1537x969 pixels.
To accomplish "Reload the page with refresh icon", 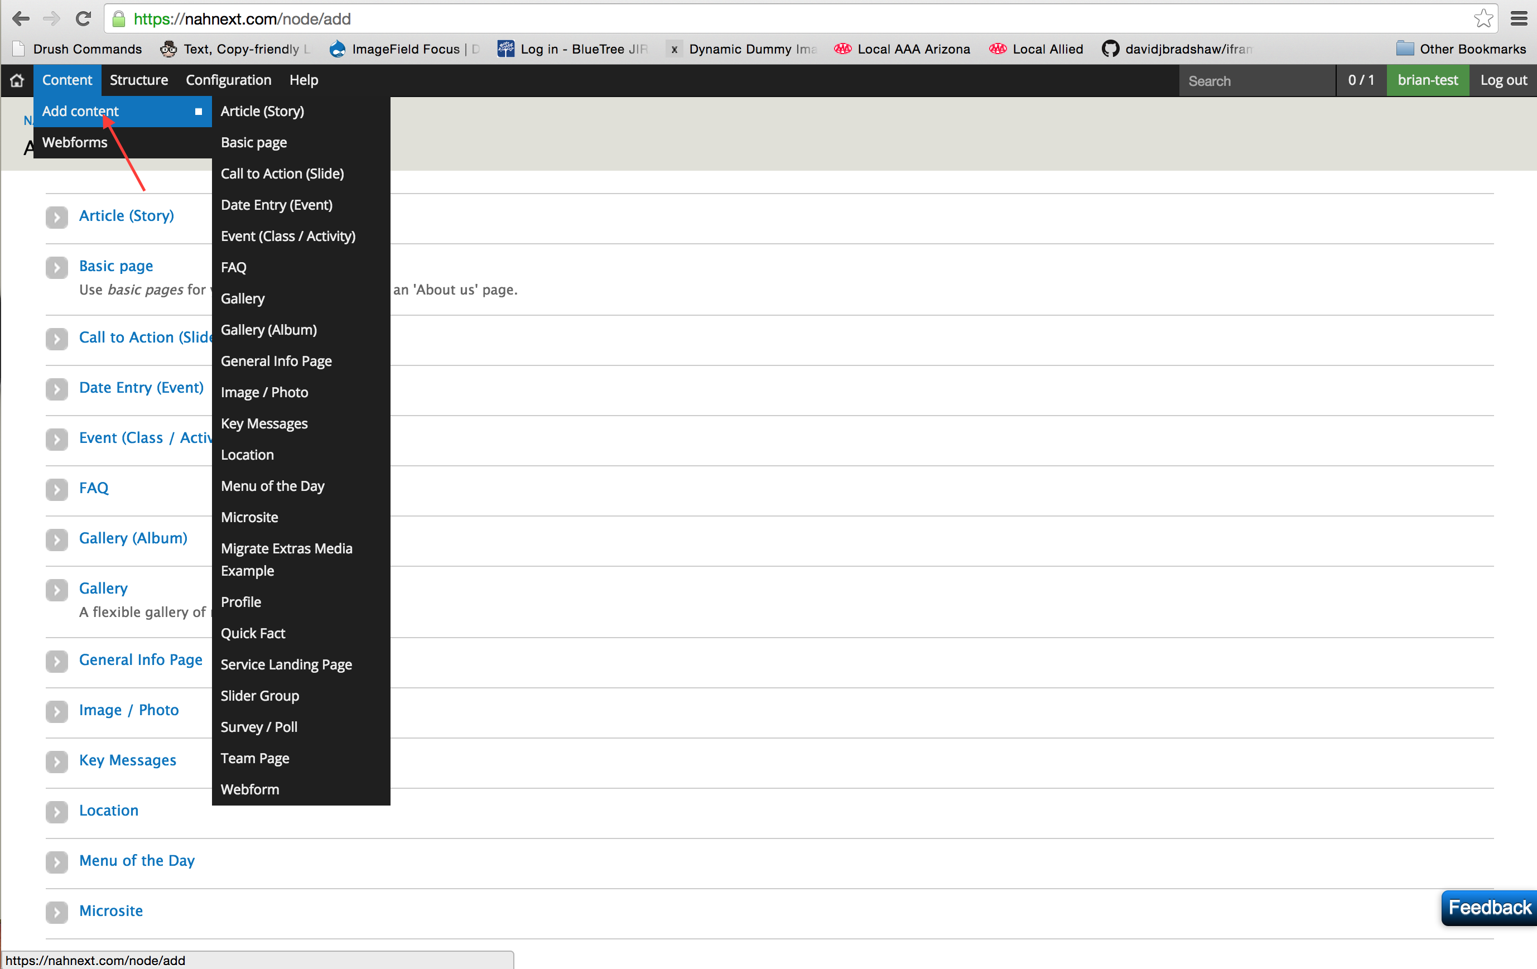I will point(83,18).
